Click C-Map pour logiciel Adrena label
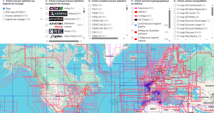Screen dimensions: 214x113 148,39
